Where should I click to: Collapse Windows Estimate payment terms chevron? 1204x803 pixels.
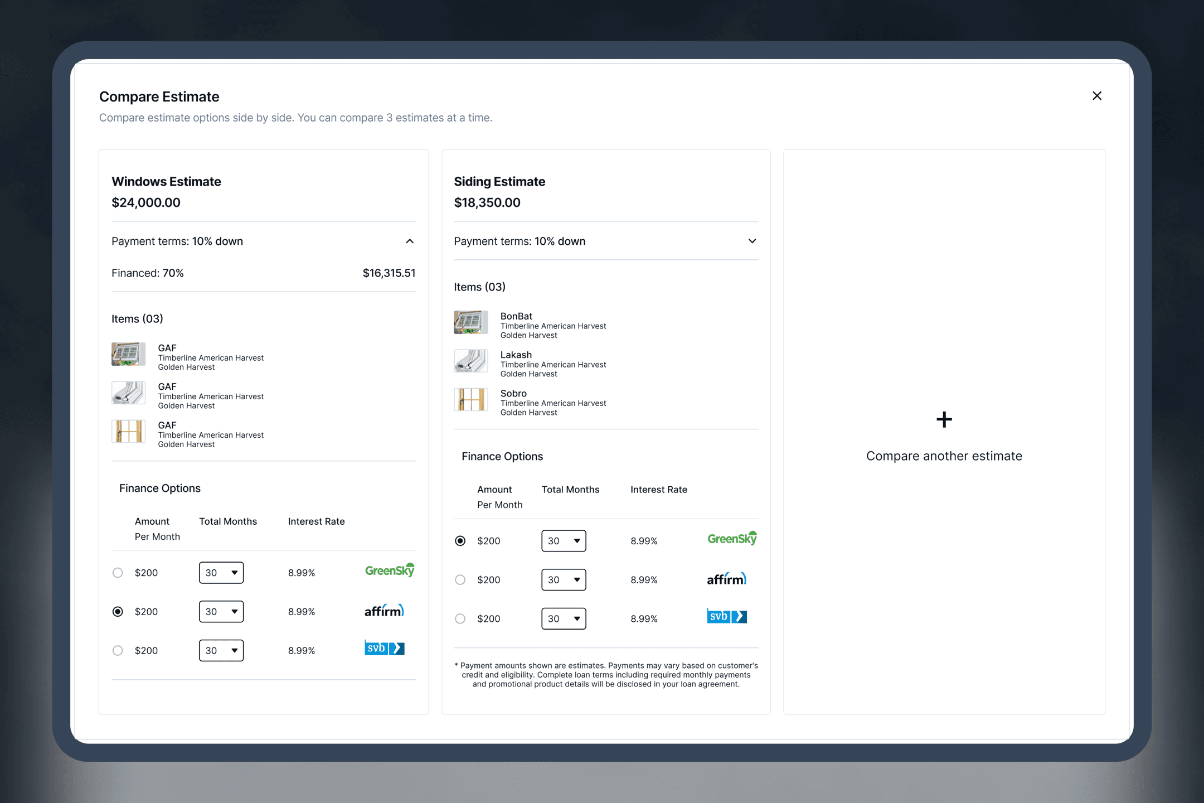(x=410, y=241)
